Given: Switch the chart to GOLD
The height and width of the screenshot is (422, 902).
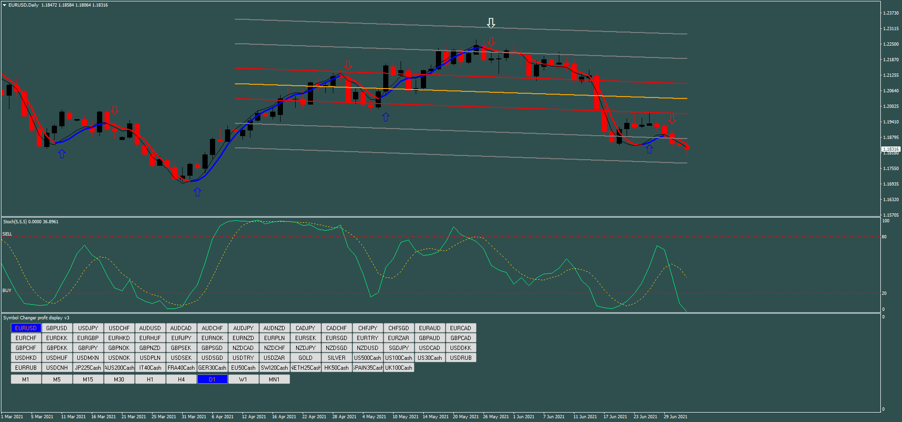Looking at the screenshot, I should (x=306, y=357).
